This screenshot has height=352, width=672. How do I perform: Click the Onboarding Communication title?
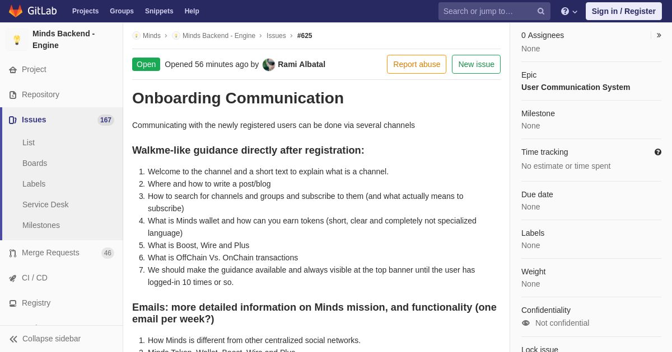[x=238, y=98]
